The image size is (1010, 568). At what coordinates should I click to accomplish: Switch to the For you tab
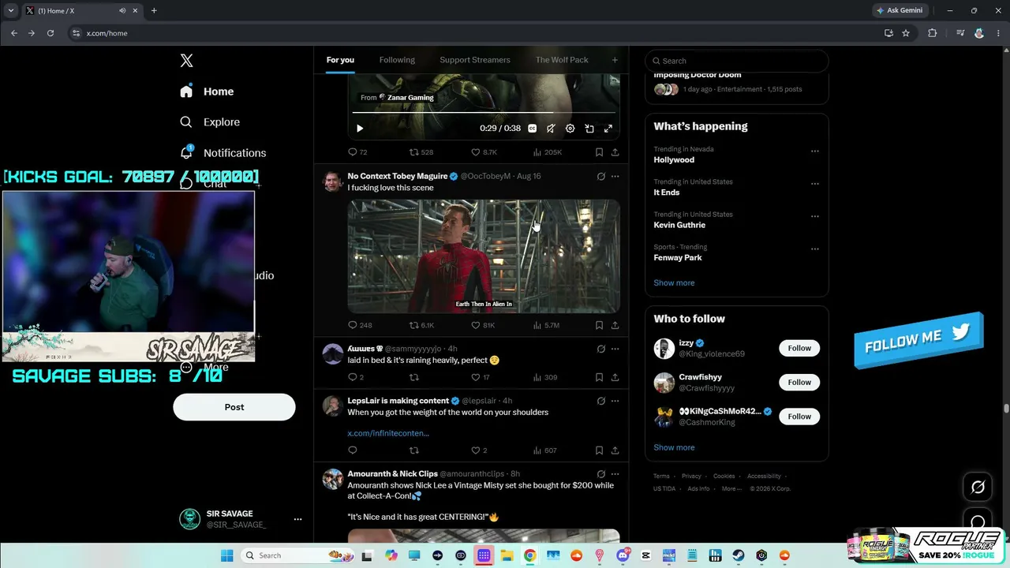[x=340, y=60]
